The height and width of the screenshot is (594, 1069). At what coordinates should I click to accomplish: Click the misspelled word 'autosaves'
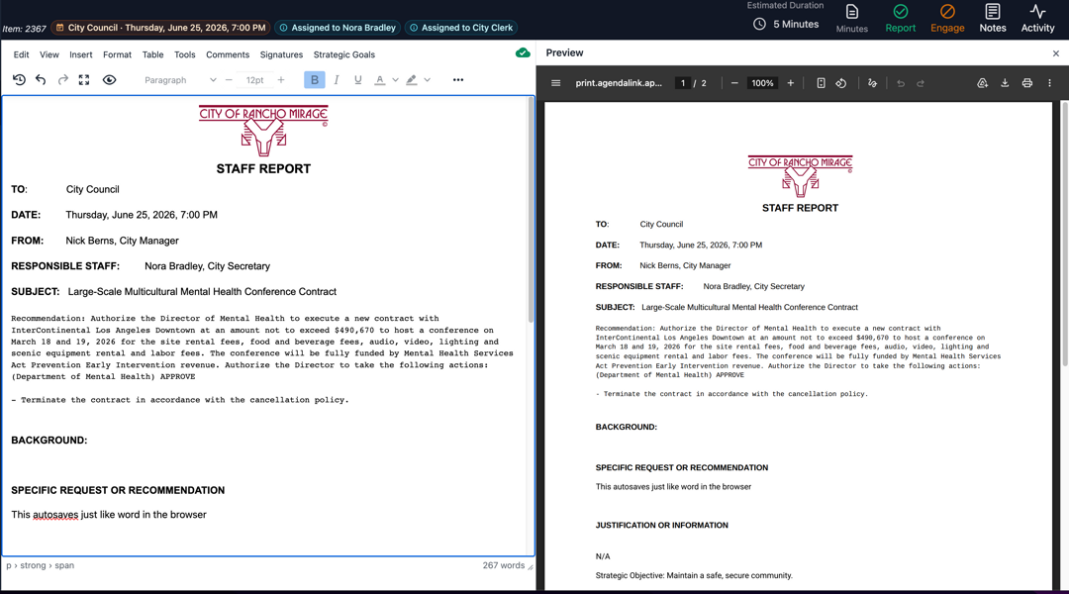(55, 515)
